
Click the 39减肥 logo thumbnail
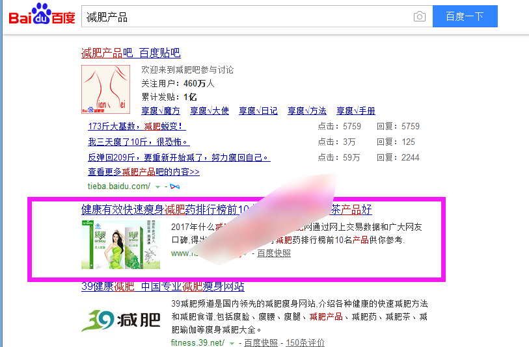(x=121, y=320)
